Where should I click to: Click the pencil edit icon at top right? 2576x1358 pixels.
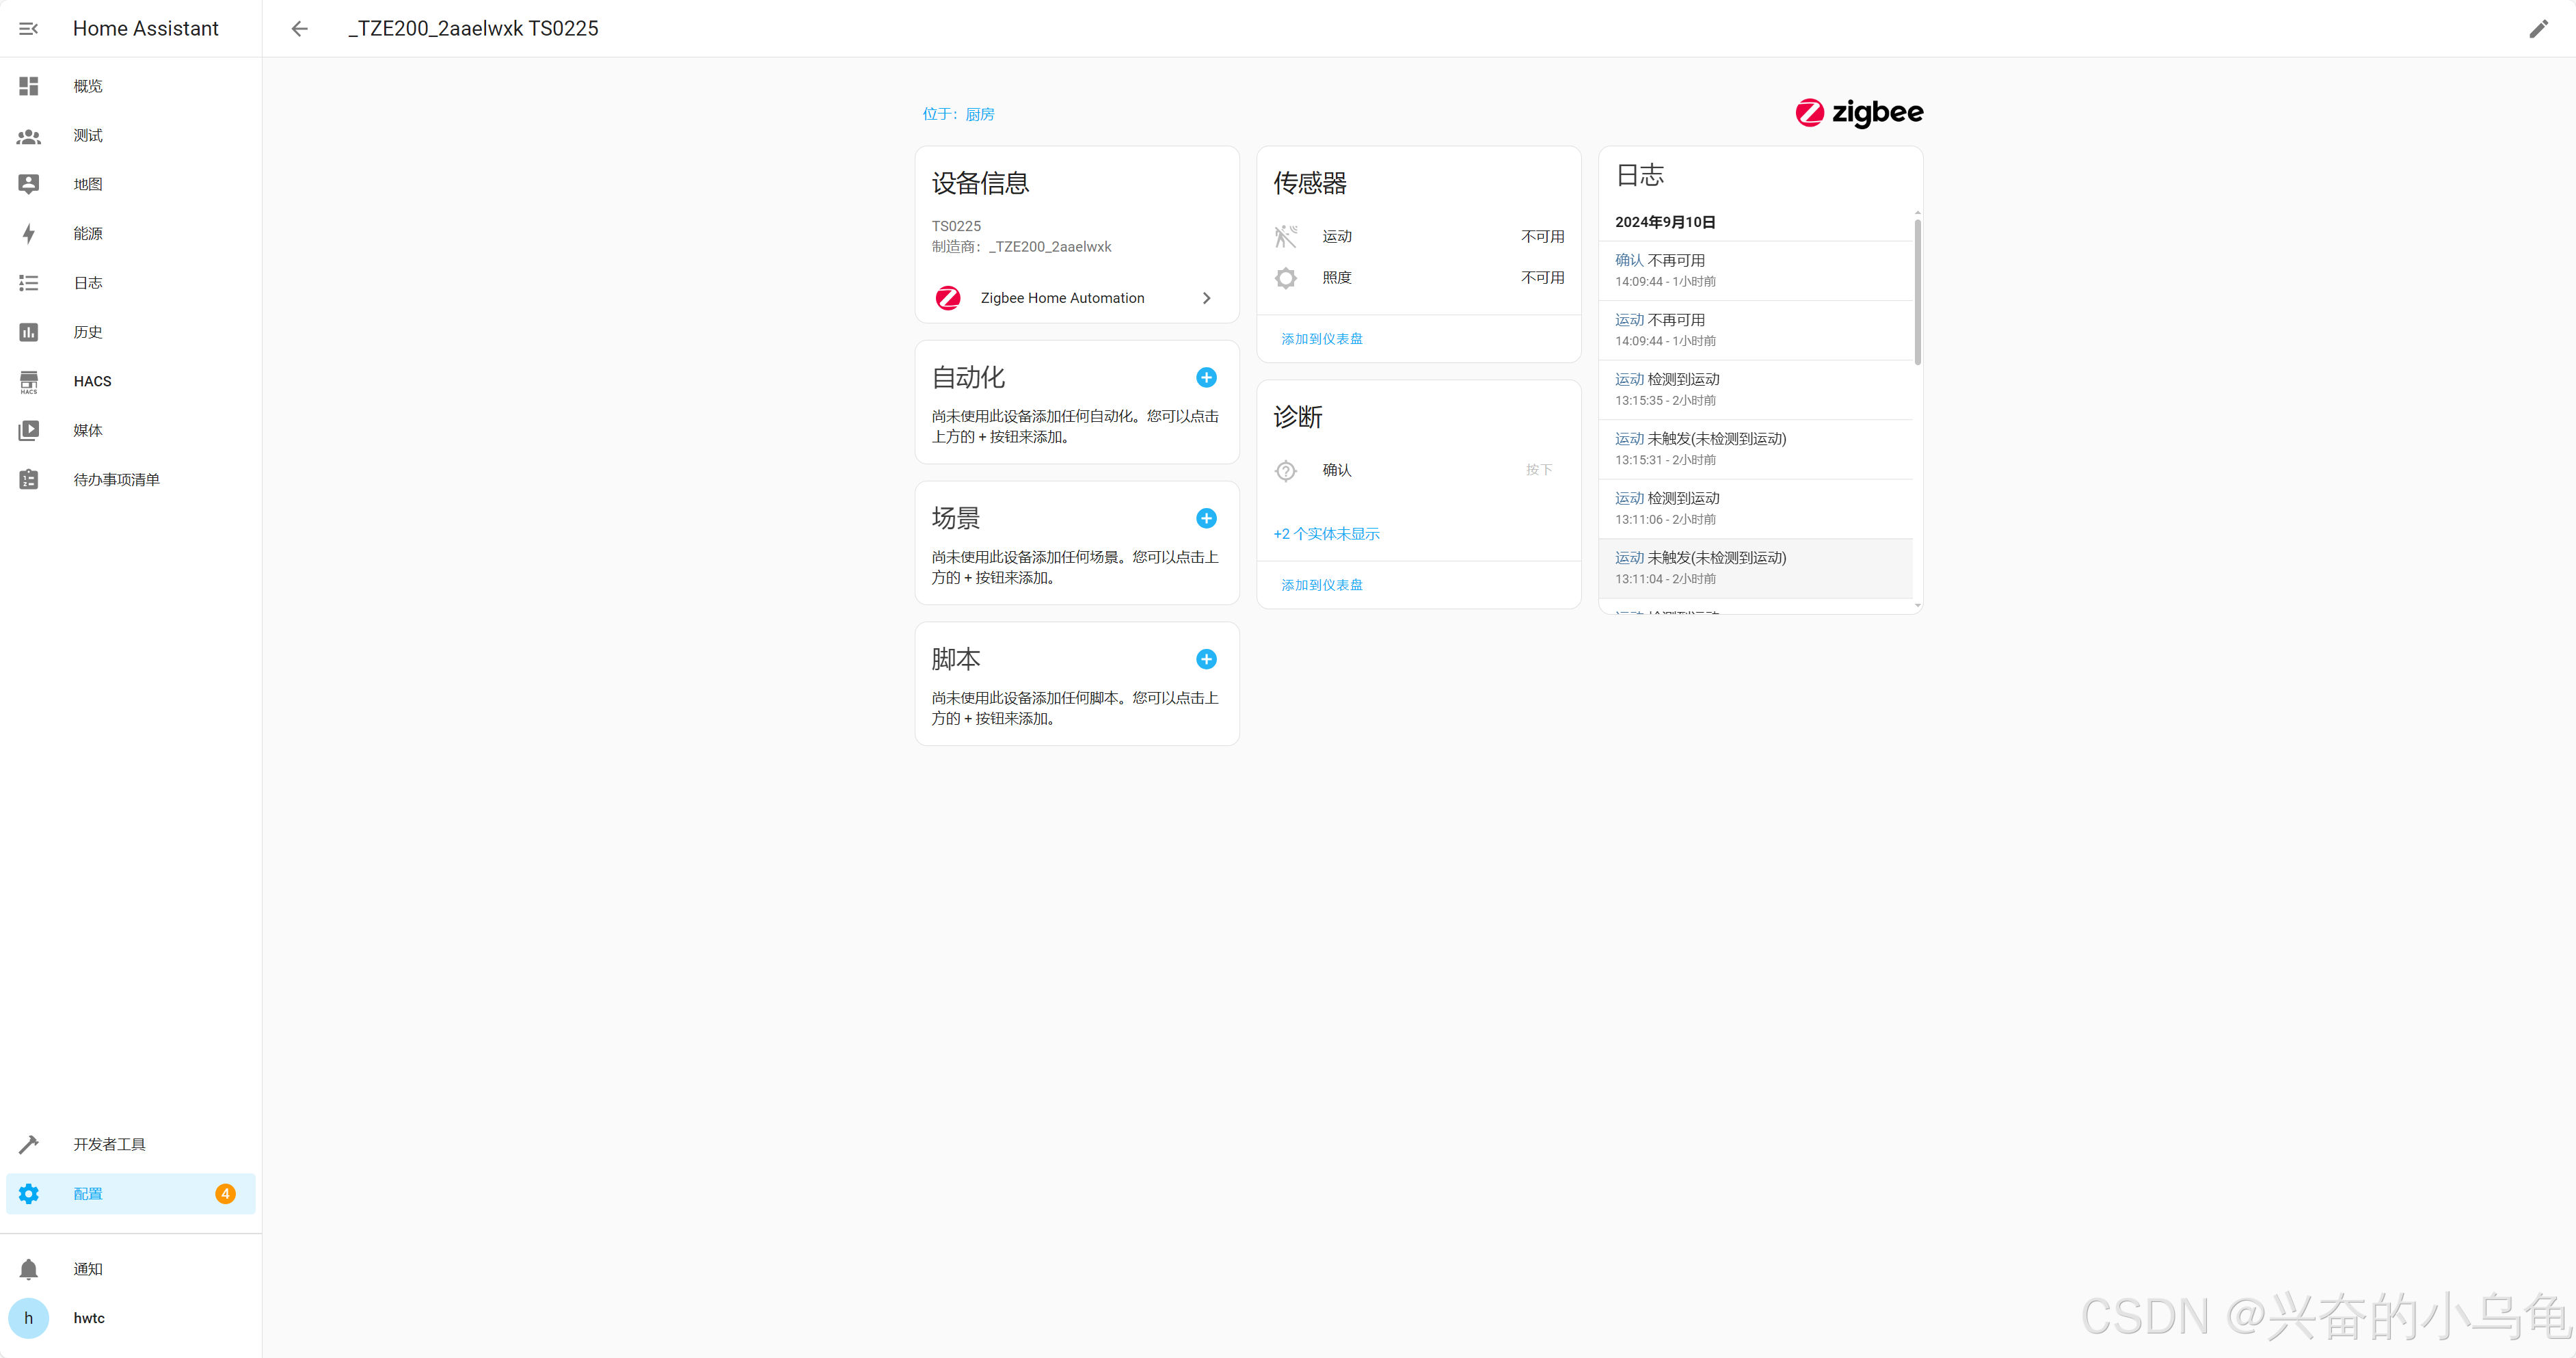(x=2538, y=29)
